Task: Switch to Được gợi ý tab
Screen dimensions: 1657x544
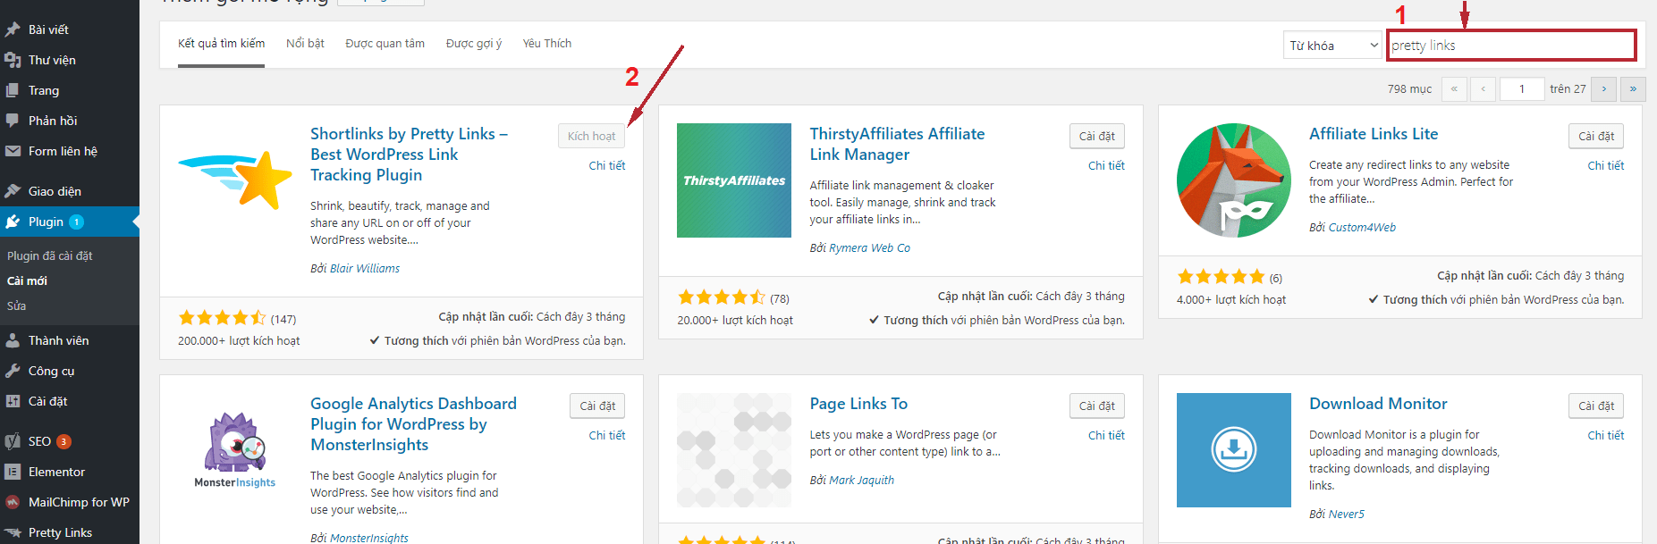Action: [x=474, y=44]
